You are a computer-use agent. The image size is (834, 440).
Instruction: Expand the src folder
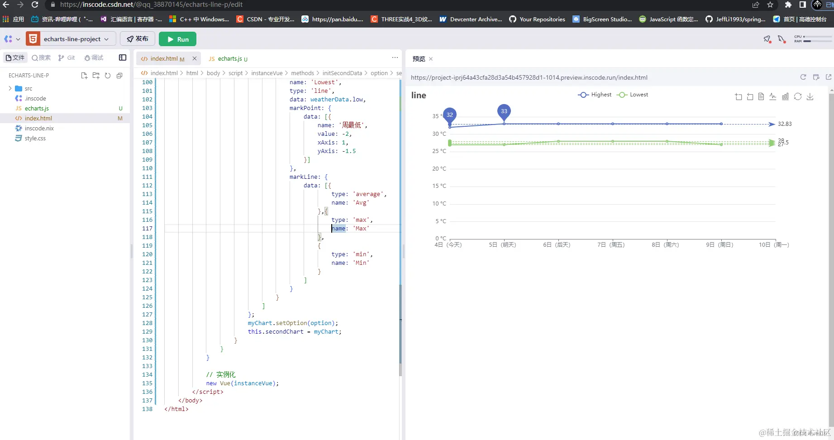coord(10,88)
